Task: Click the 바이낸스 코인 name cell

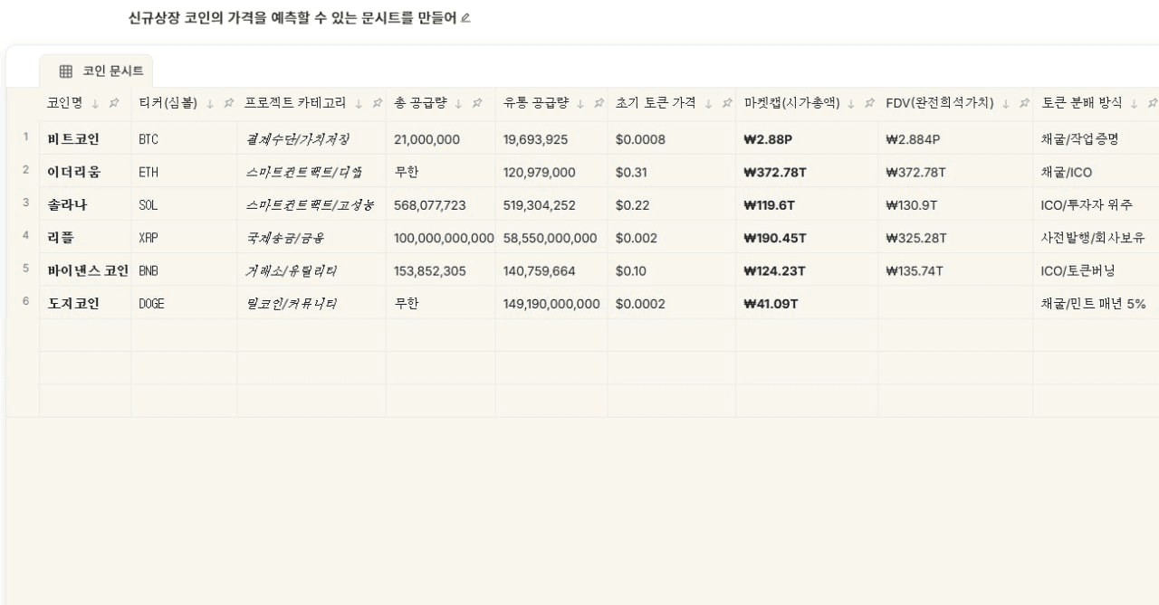Action: point(85,269)
